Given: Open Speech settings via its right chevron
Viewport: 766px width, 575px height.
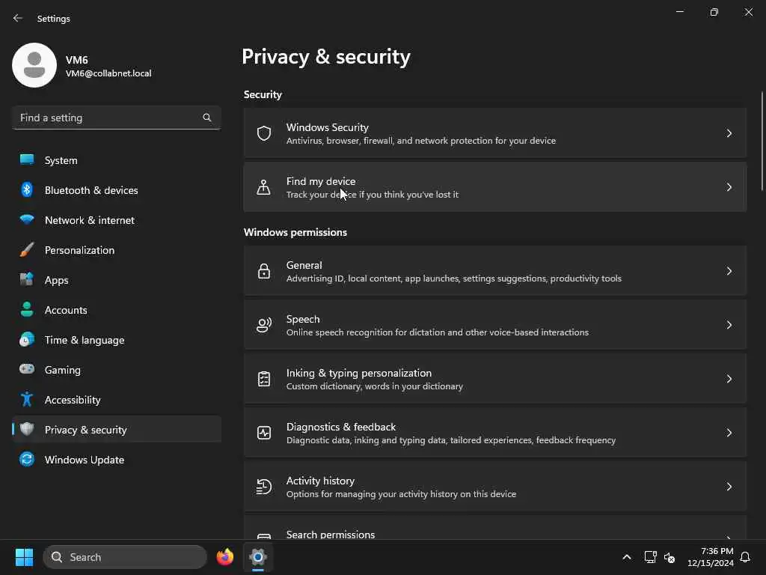Looking at the screenshot, I should pyautogui.click(x=729, y=325).
